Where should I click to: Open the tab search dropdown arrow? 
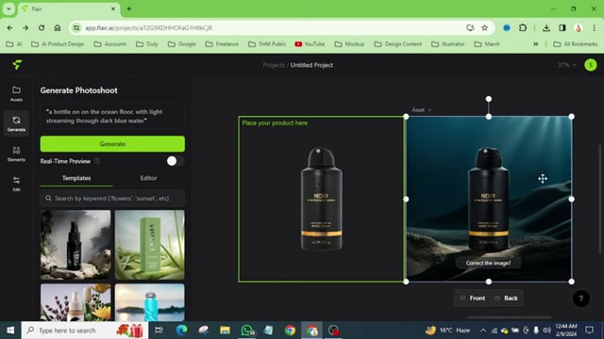pos(8,8)
